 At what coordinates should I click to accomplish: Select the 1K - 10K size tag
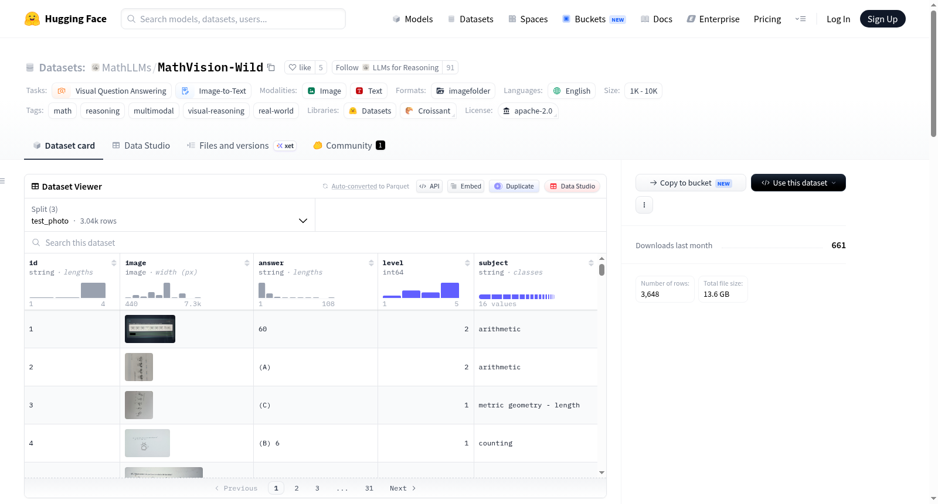[643, 91]
